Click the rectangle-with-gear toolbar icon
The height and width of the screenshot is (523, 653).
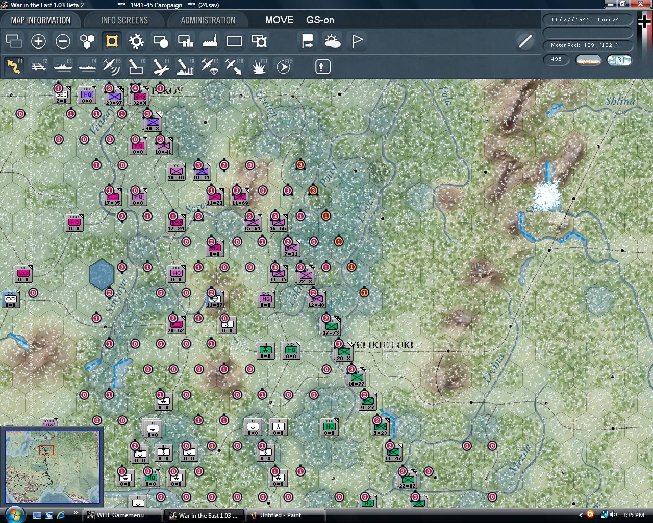pyautogui.click(x=259, y=41)
